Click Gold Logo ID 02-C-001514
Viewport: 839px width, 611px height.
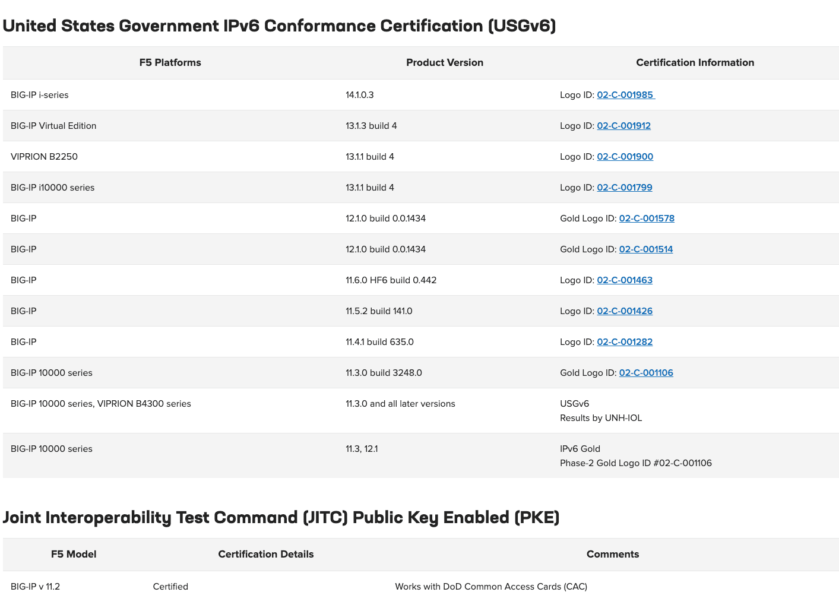(646, 249)
